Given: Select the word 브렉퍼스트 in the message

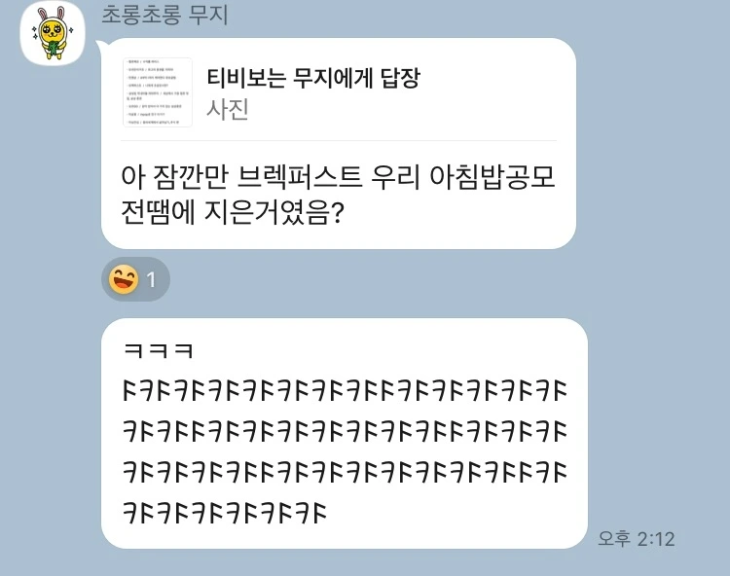Looking at the screenshot, I should coord(300,178).
